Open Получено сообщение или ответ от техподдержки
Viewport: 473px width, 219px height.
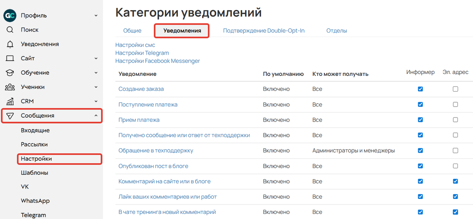coord(184,135)
